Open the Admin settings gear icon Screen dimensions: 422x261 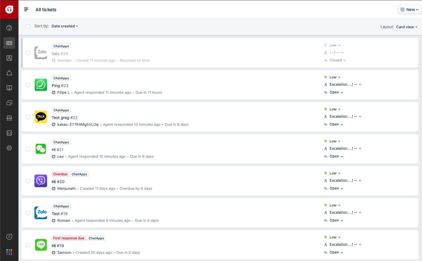9,148
